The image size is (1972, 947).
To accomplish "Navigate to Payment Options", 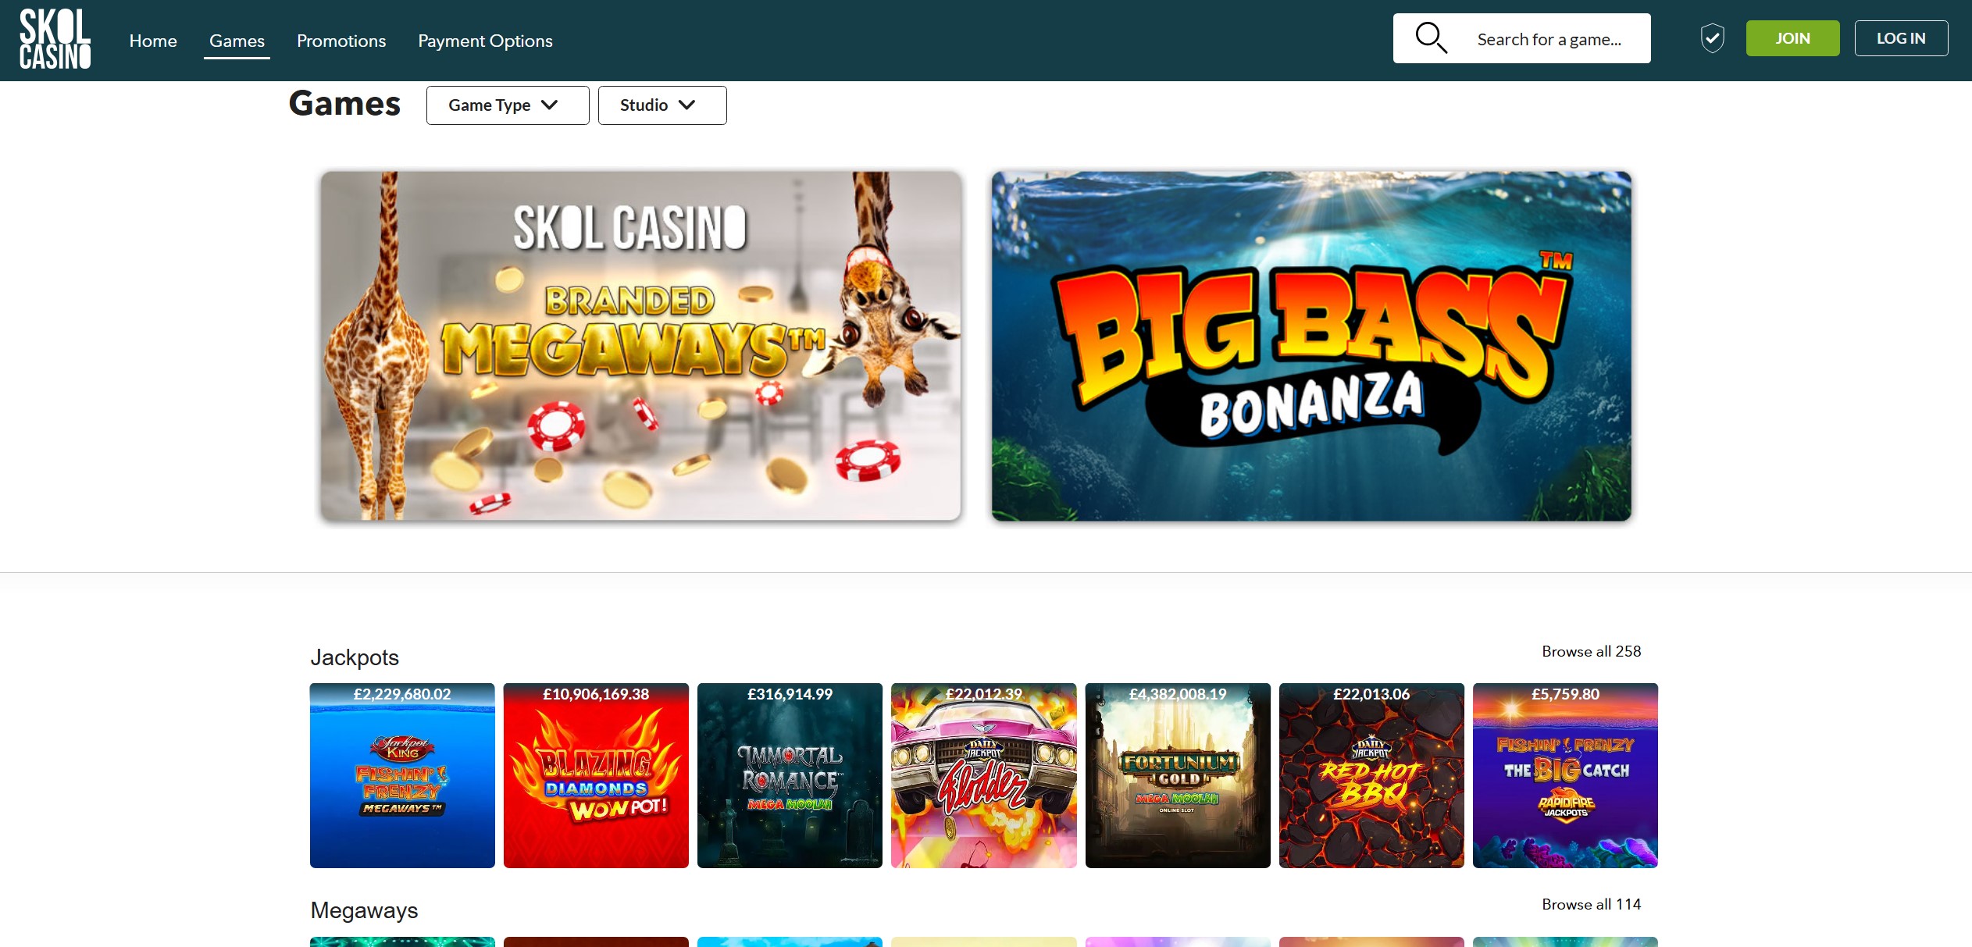I will click(485, 41).
